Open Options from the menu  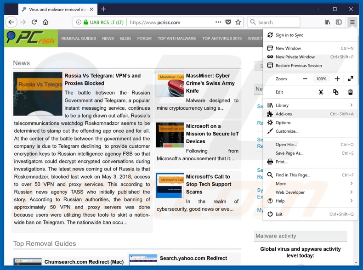[x=310, y=123]
